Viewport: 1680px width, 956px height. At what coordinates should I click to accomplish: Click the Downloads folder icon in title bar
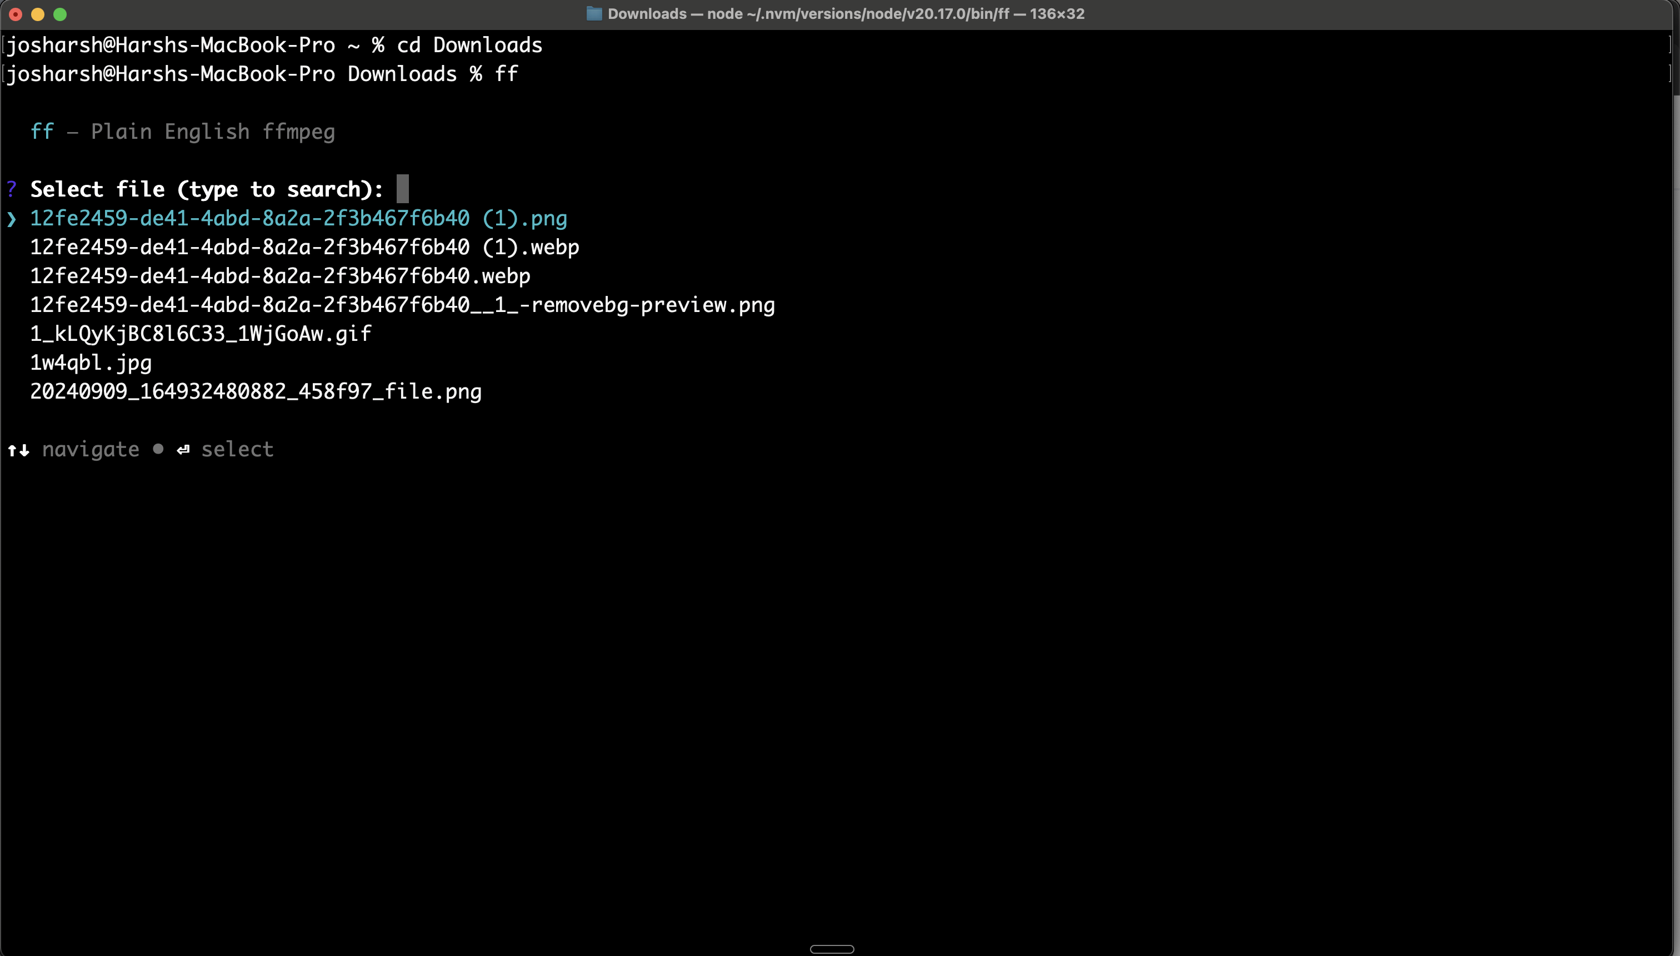click(593, 14)
